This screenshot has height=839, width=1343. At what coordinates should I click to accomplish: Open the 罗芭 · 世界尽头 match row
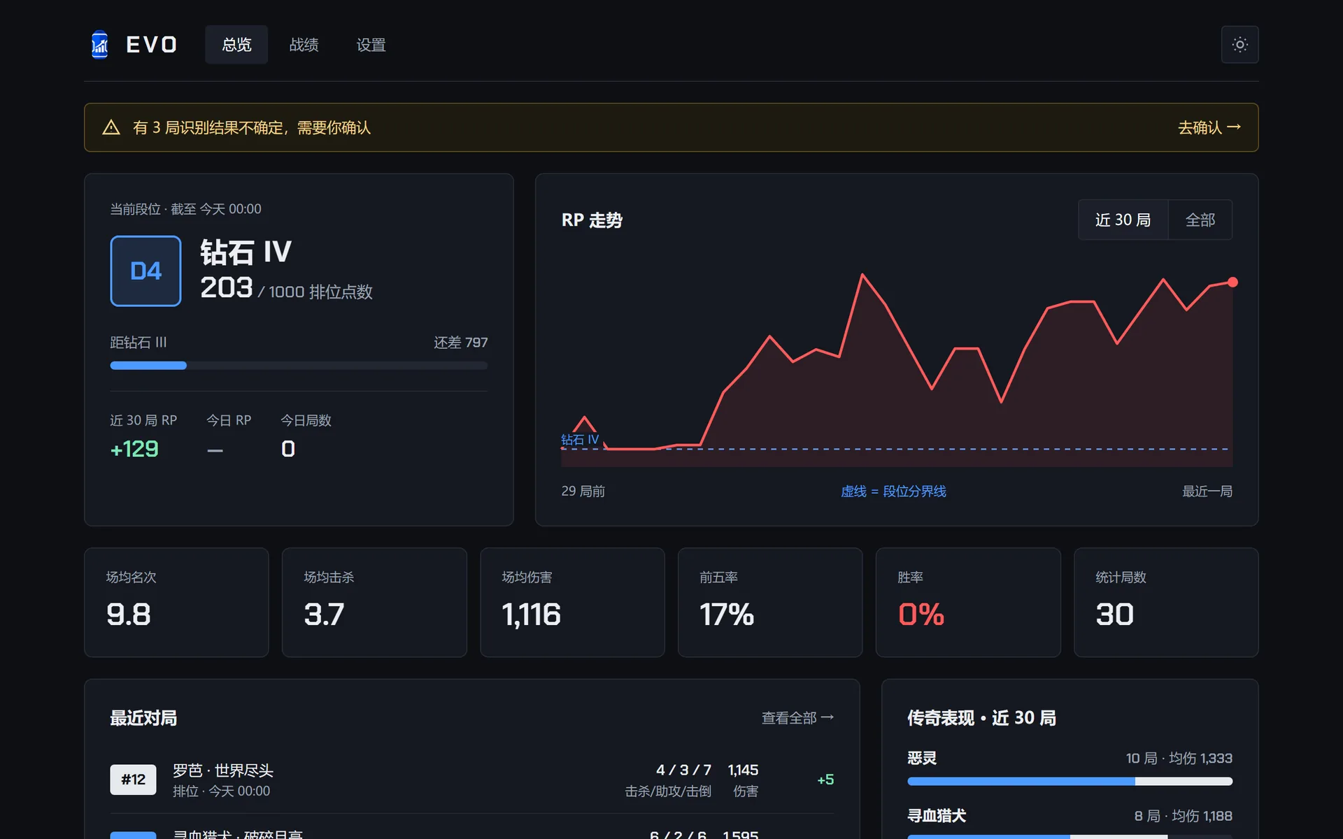point(471,780)
